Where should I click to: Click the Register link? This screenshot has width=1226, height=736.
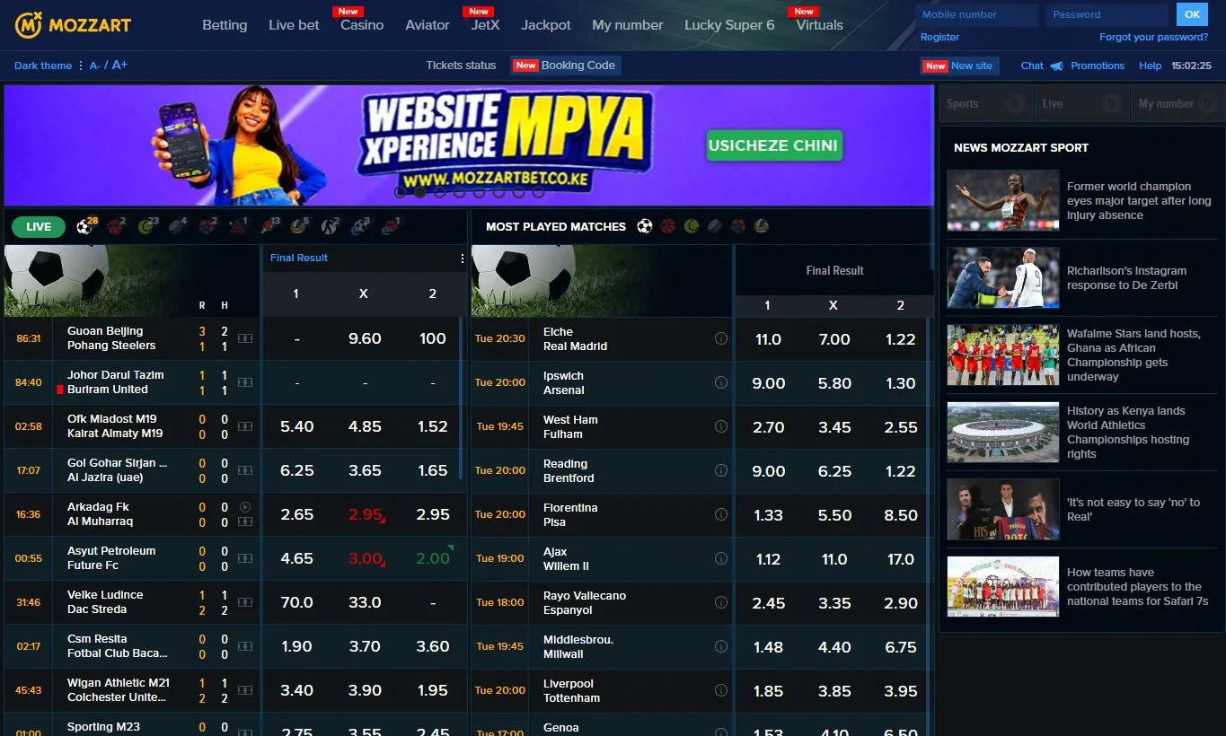tap(940, 37)
